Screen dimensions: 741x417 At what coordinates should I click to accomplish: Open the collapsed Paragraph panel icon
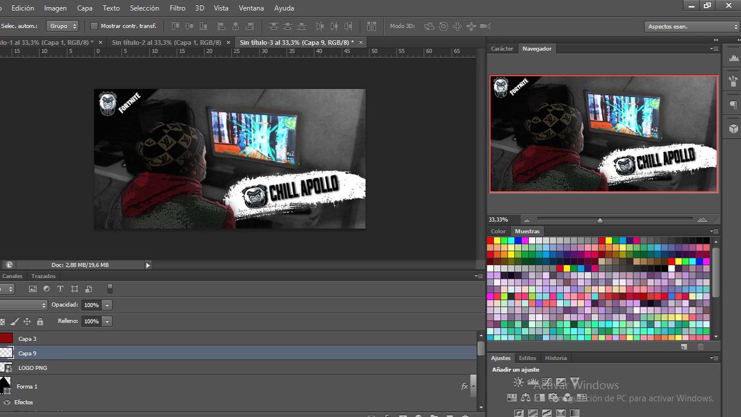tap(733, 105)
